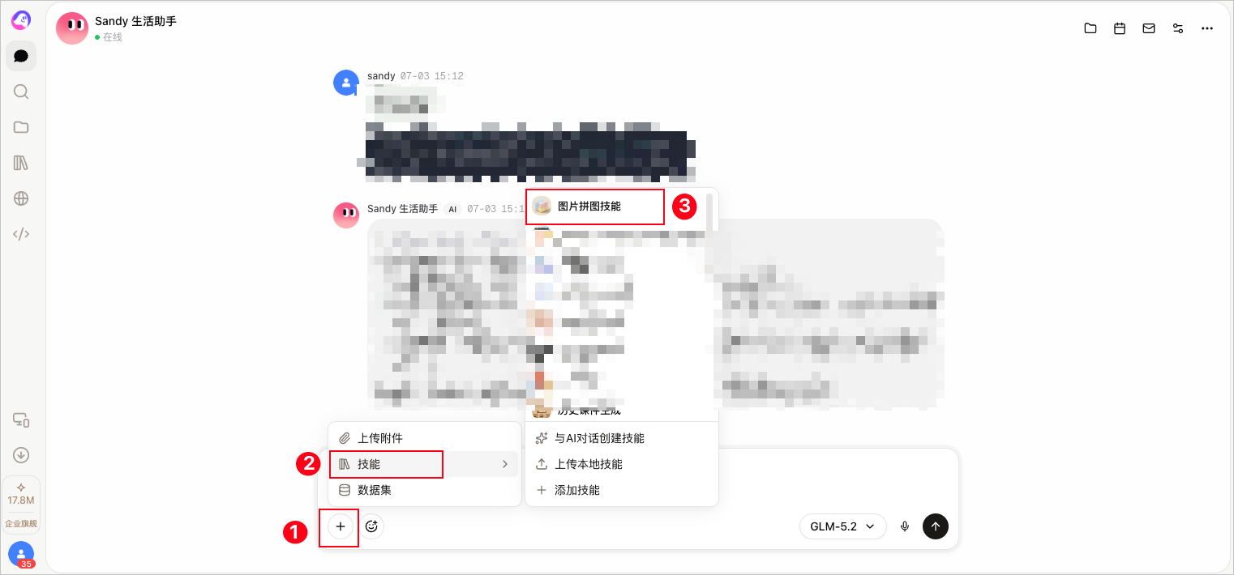Expand the GLM-5.2 model dropdown
The height and width of the screenshot is (575, 1234).
[x=843, y=526]
